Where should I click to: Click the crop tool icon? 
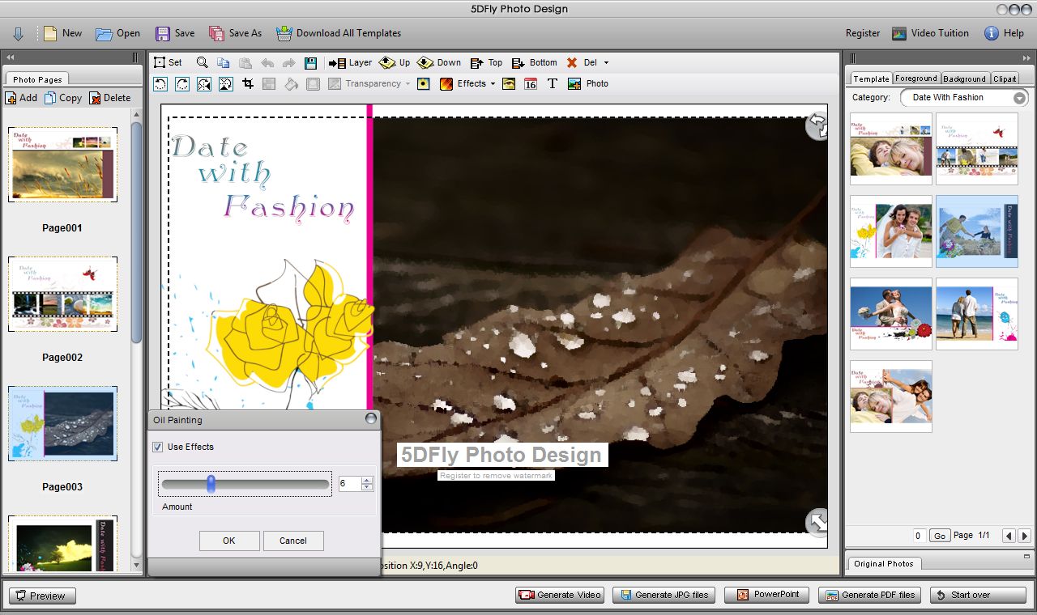pos(249,83)
